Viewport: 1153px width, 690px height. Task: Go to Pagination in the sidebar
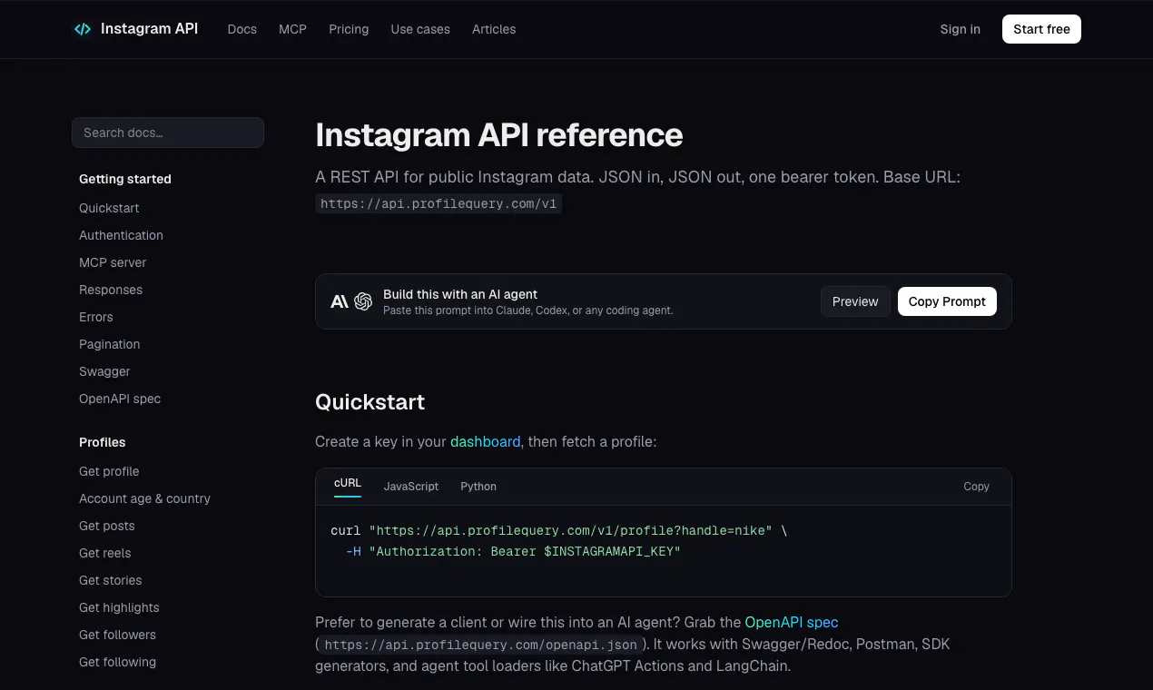pyautogui.click(x=110, y=344)
